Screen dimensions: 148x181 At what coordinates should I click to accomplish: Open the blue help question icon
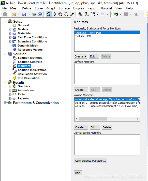coord(40,14)
